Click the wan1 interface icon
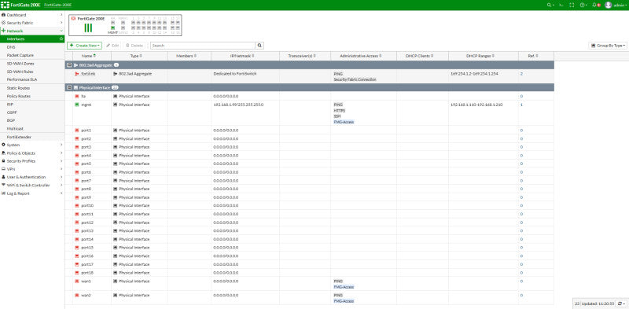 (76, 281)
